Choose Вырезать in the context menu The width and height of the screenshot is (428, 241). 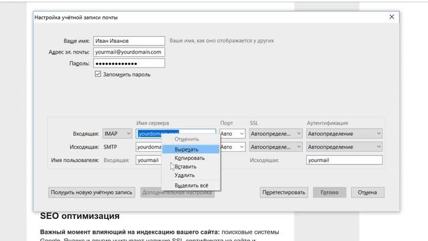click(x=191, y=149)
